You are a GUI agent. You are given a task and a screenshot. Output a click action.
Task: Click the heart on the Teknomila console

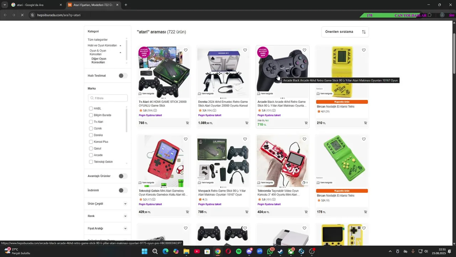tap(304, 139)
